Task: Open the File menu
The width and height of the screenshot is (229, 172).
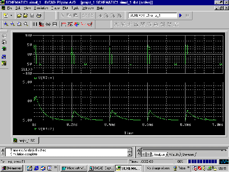Action: pyautogui.click(x=10, y=8)
